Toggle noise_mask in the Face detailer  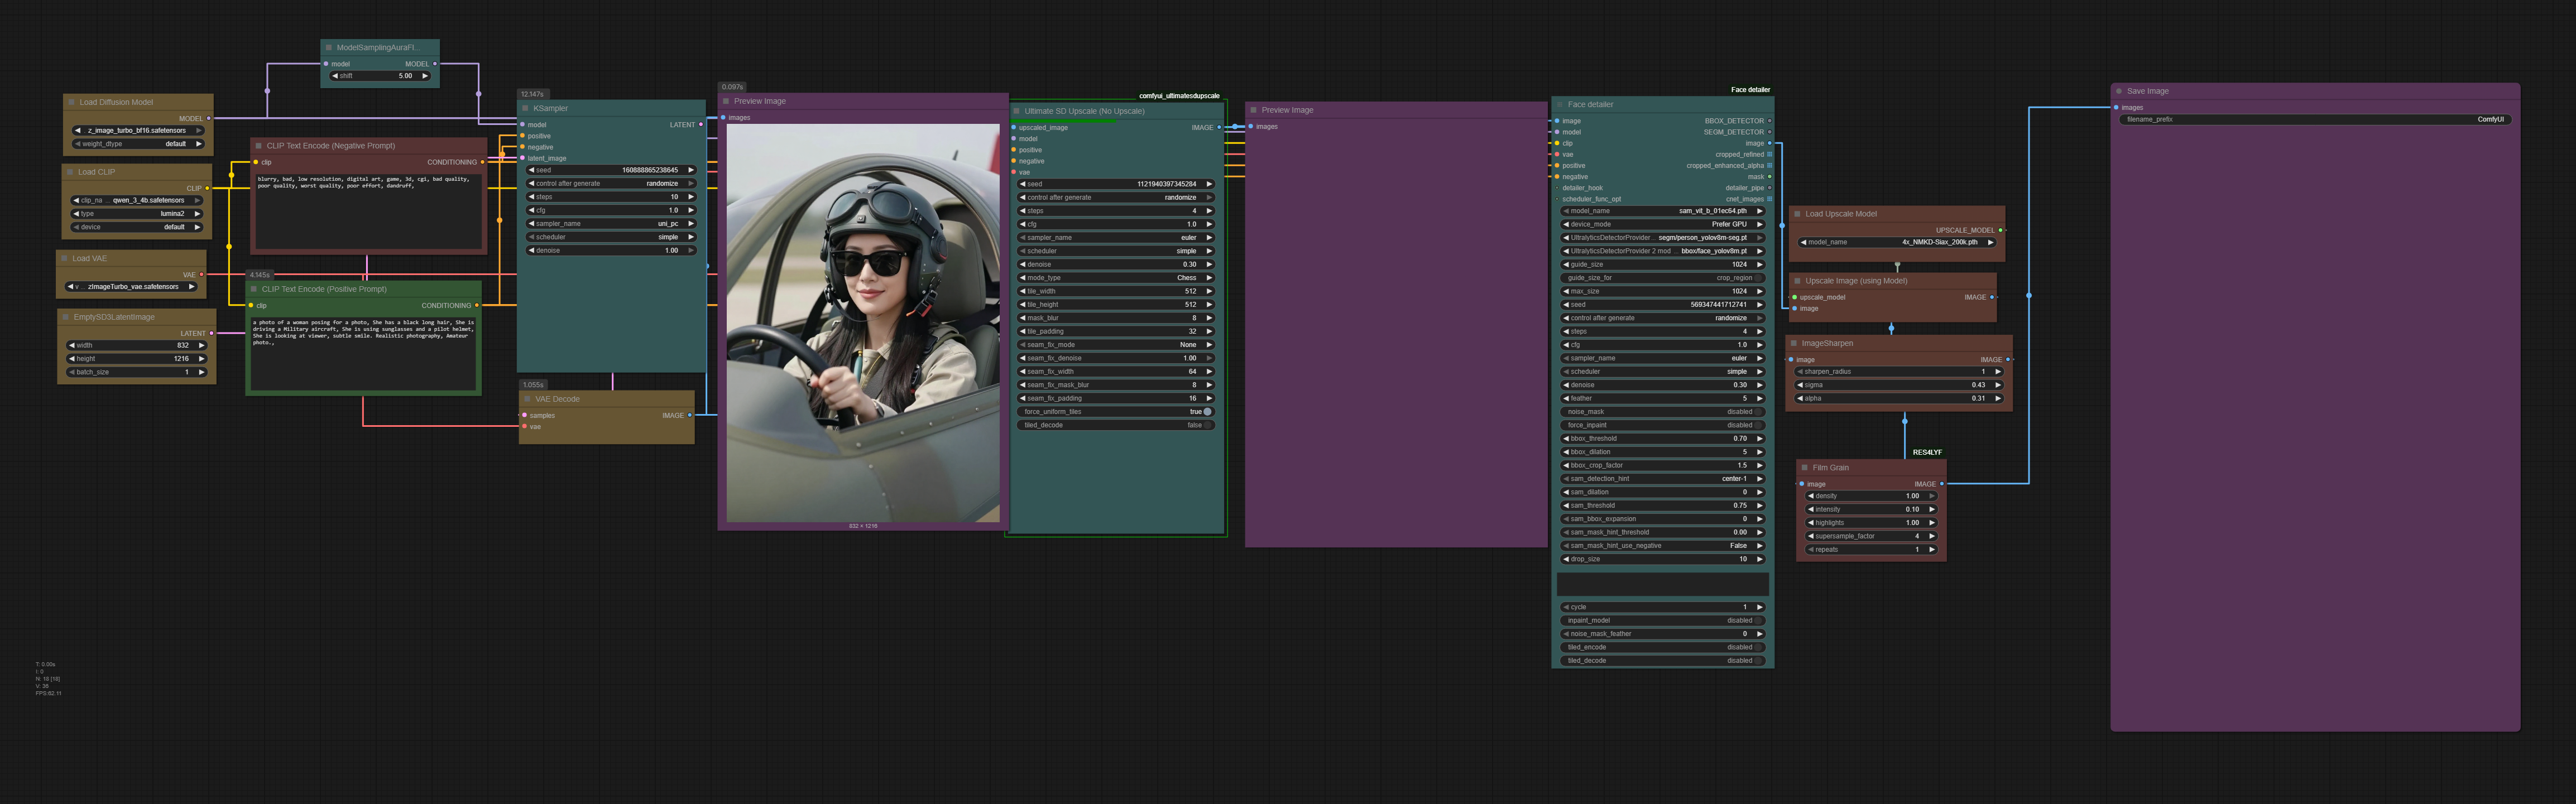(1757, 411)
